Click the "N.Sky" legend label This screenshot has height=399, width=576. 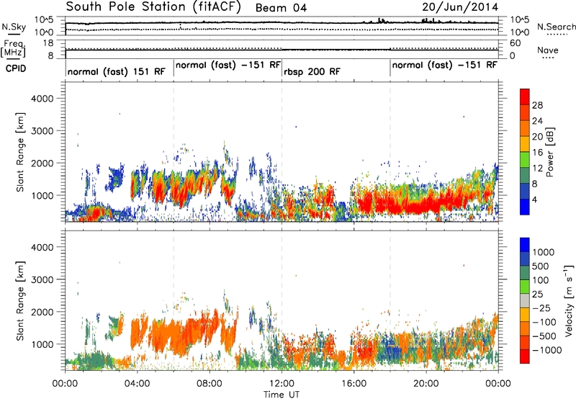coord(14,27)
